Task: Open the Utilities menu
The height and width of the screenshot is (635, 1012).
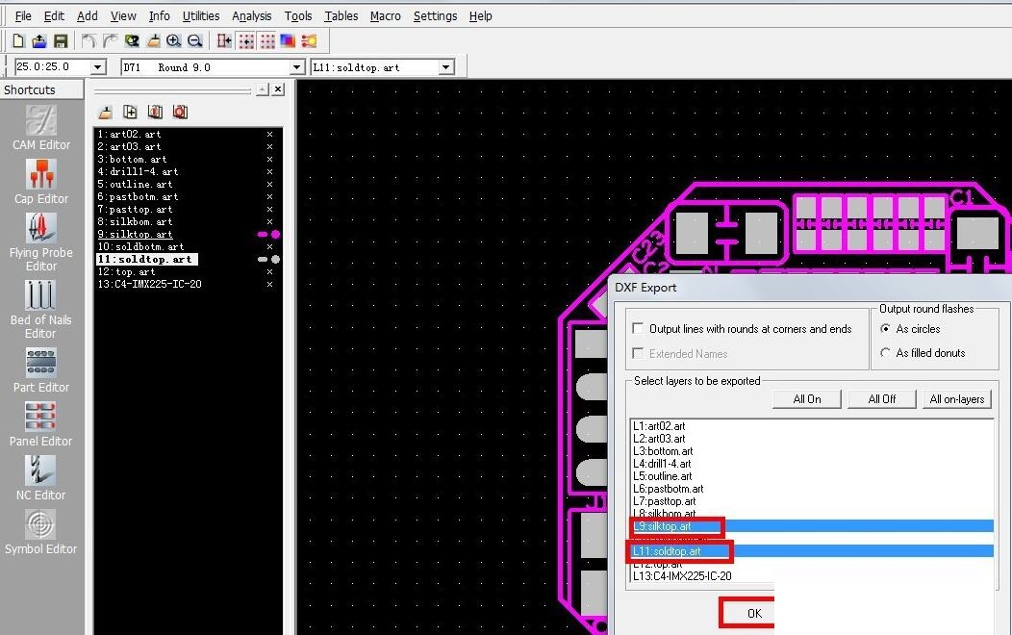Action: click(x=201, y=16)
